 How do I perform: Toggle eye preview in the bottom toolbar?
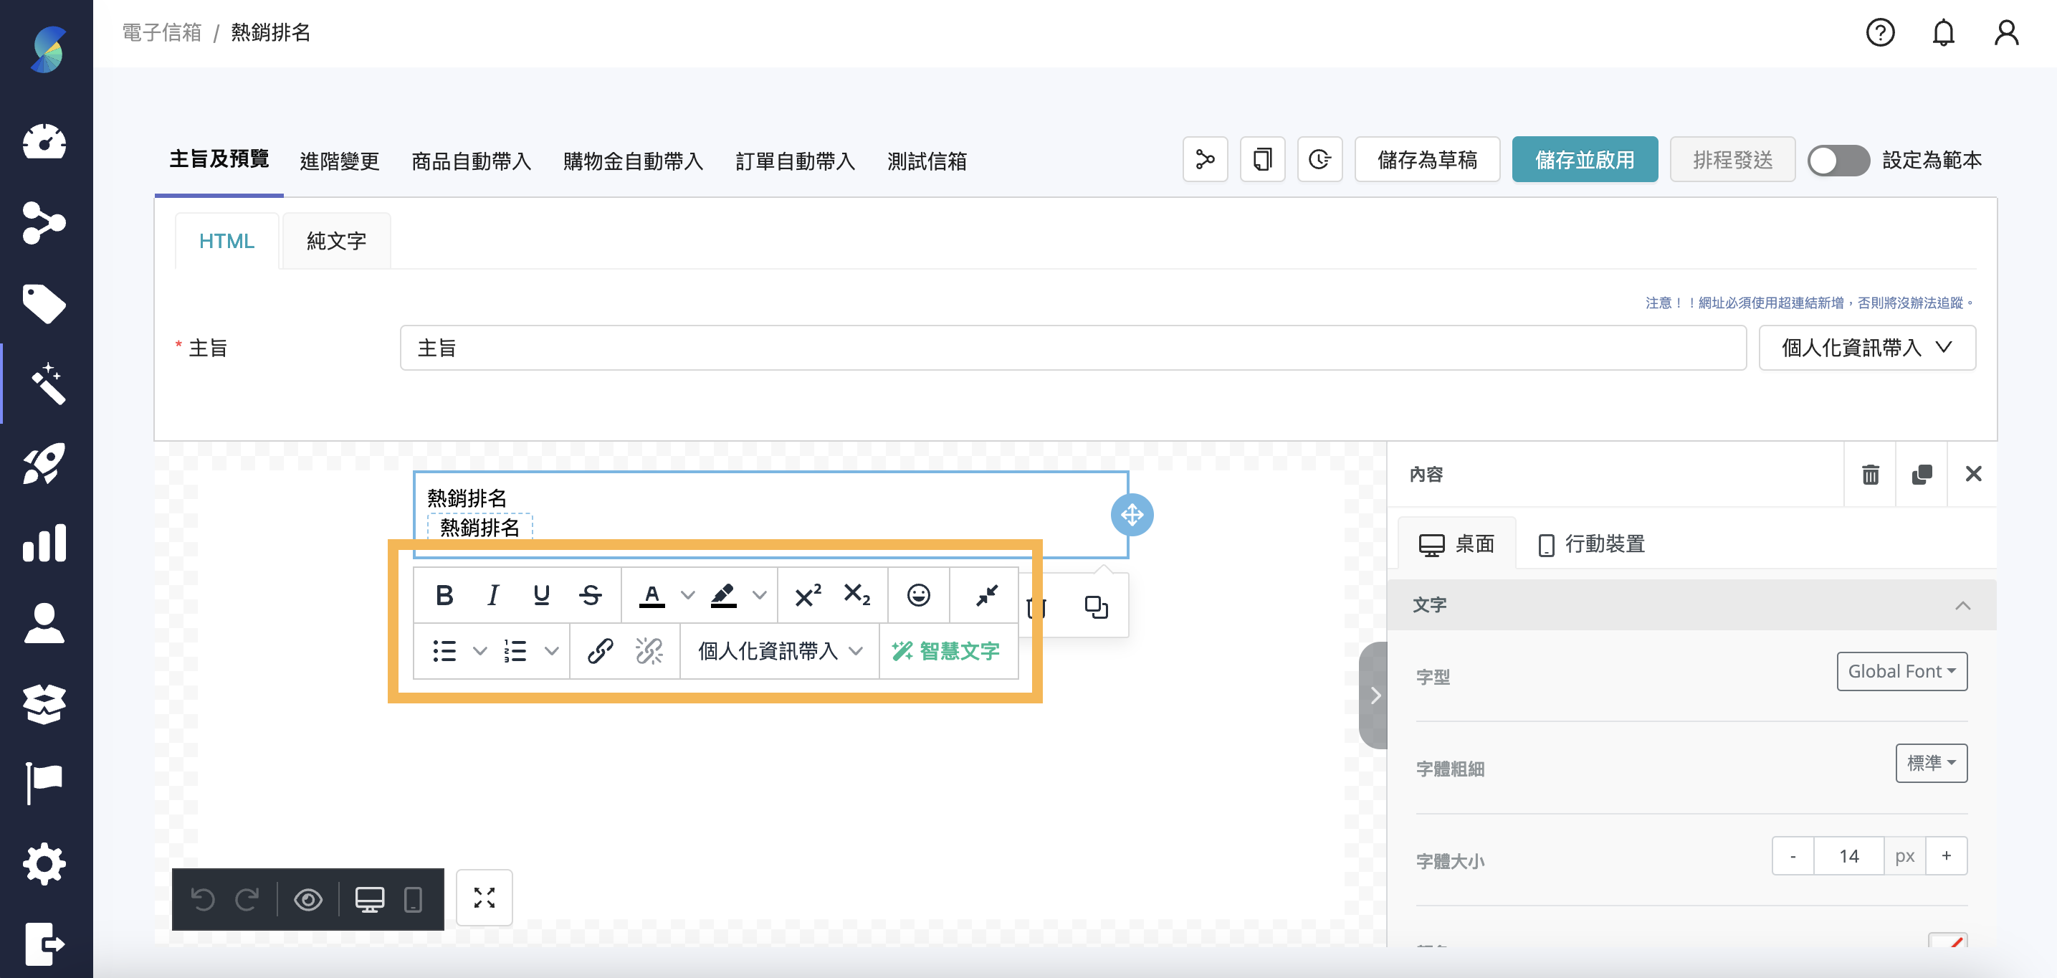309,900
